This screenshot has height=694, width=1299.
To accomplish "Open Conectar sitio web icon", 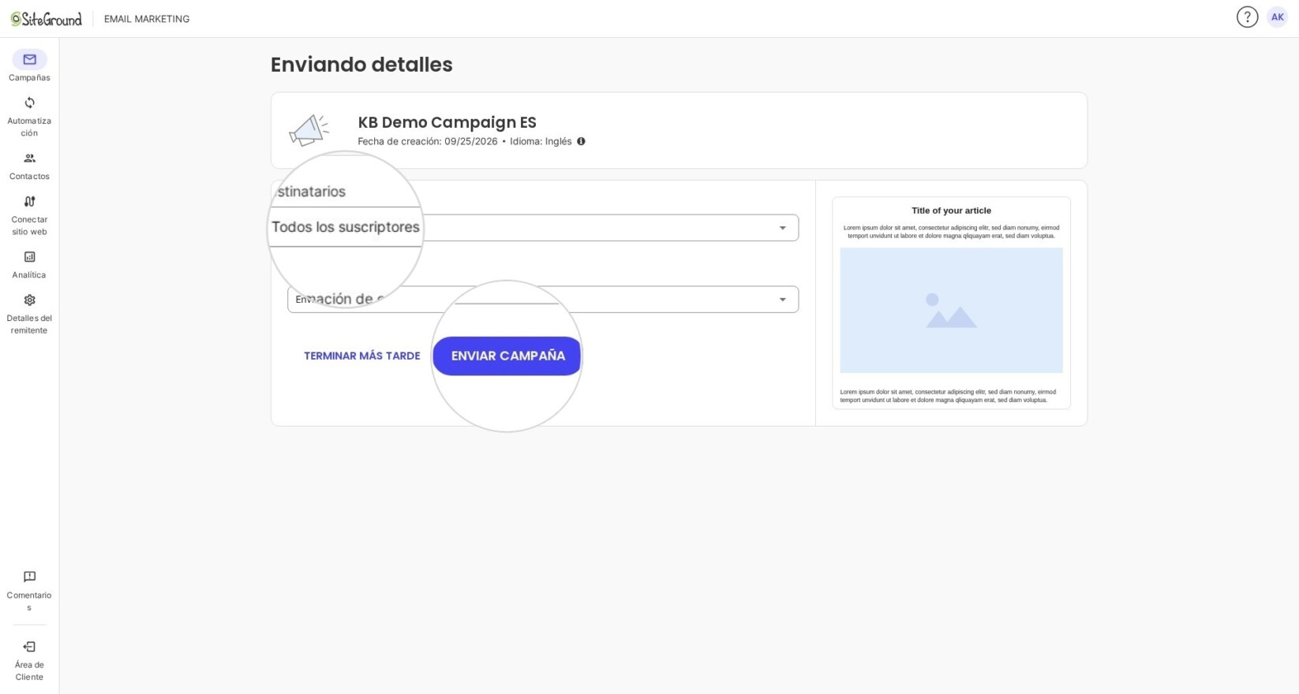I will [x=29, y=201].
